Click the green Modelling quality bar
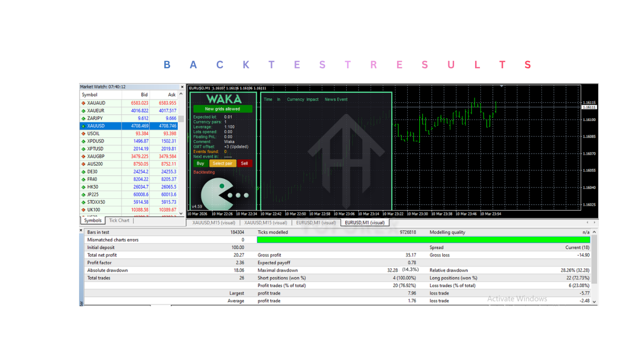 (x=424, y=239)
